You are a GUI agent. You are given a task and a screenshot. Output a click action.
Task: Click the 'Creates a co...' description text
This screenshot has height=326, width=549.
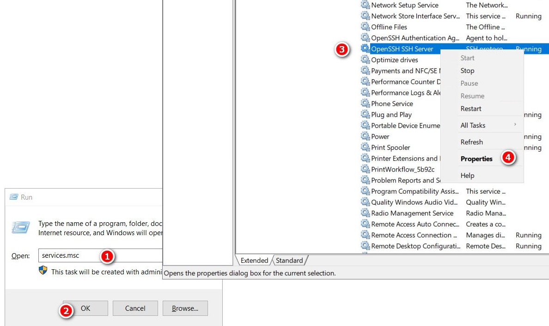click(485, 224)
